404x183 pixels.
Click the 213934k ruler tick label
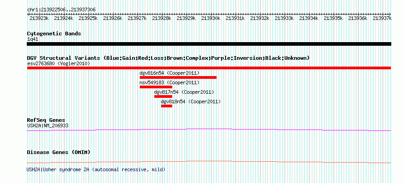[309, 18]
